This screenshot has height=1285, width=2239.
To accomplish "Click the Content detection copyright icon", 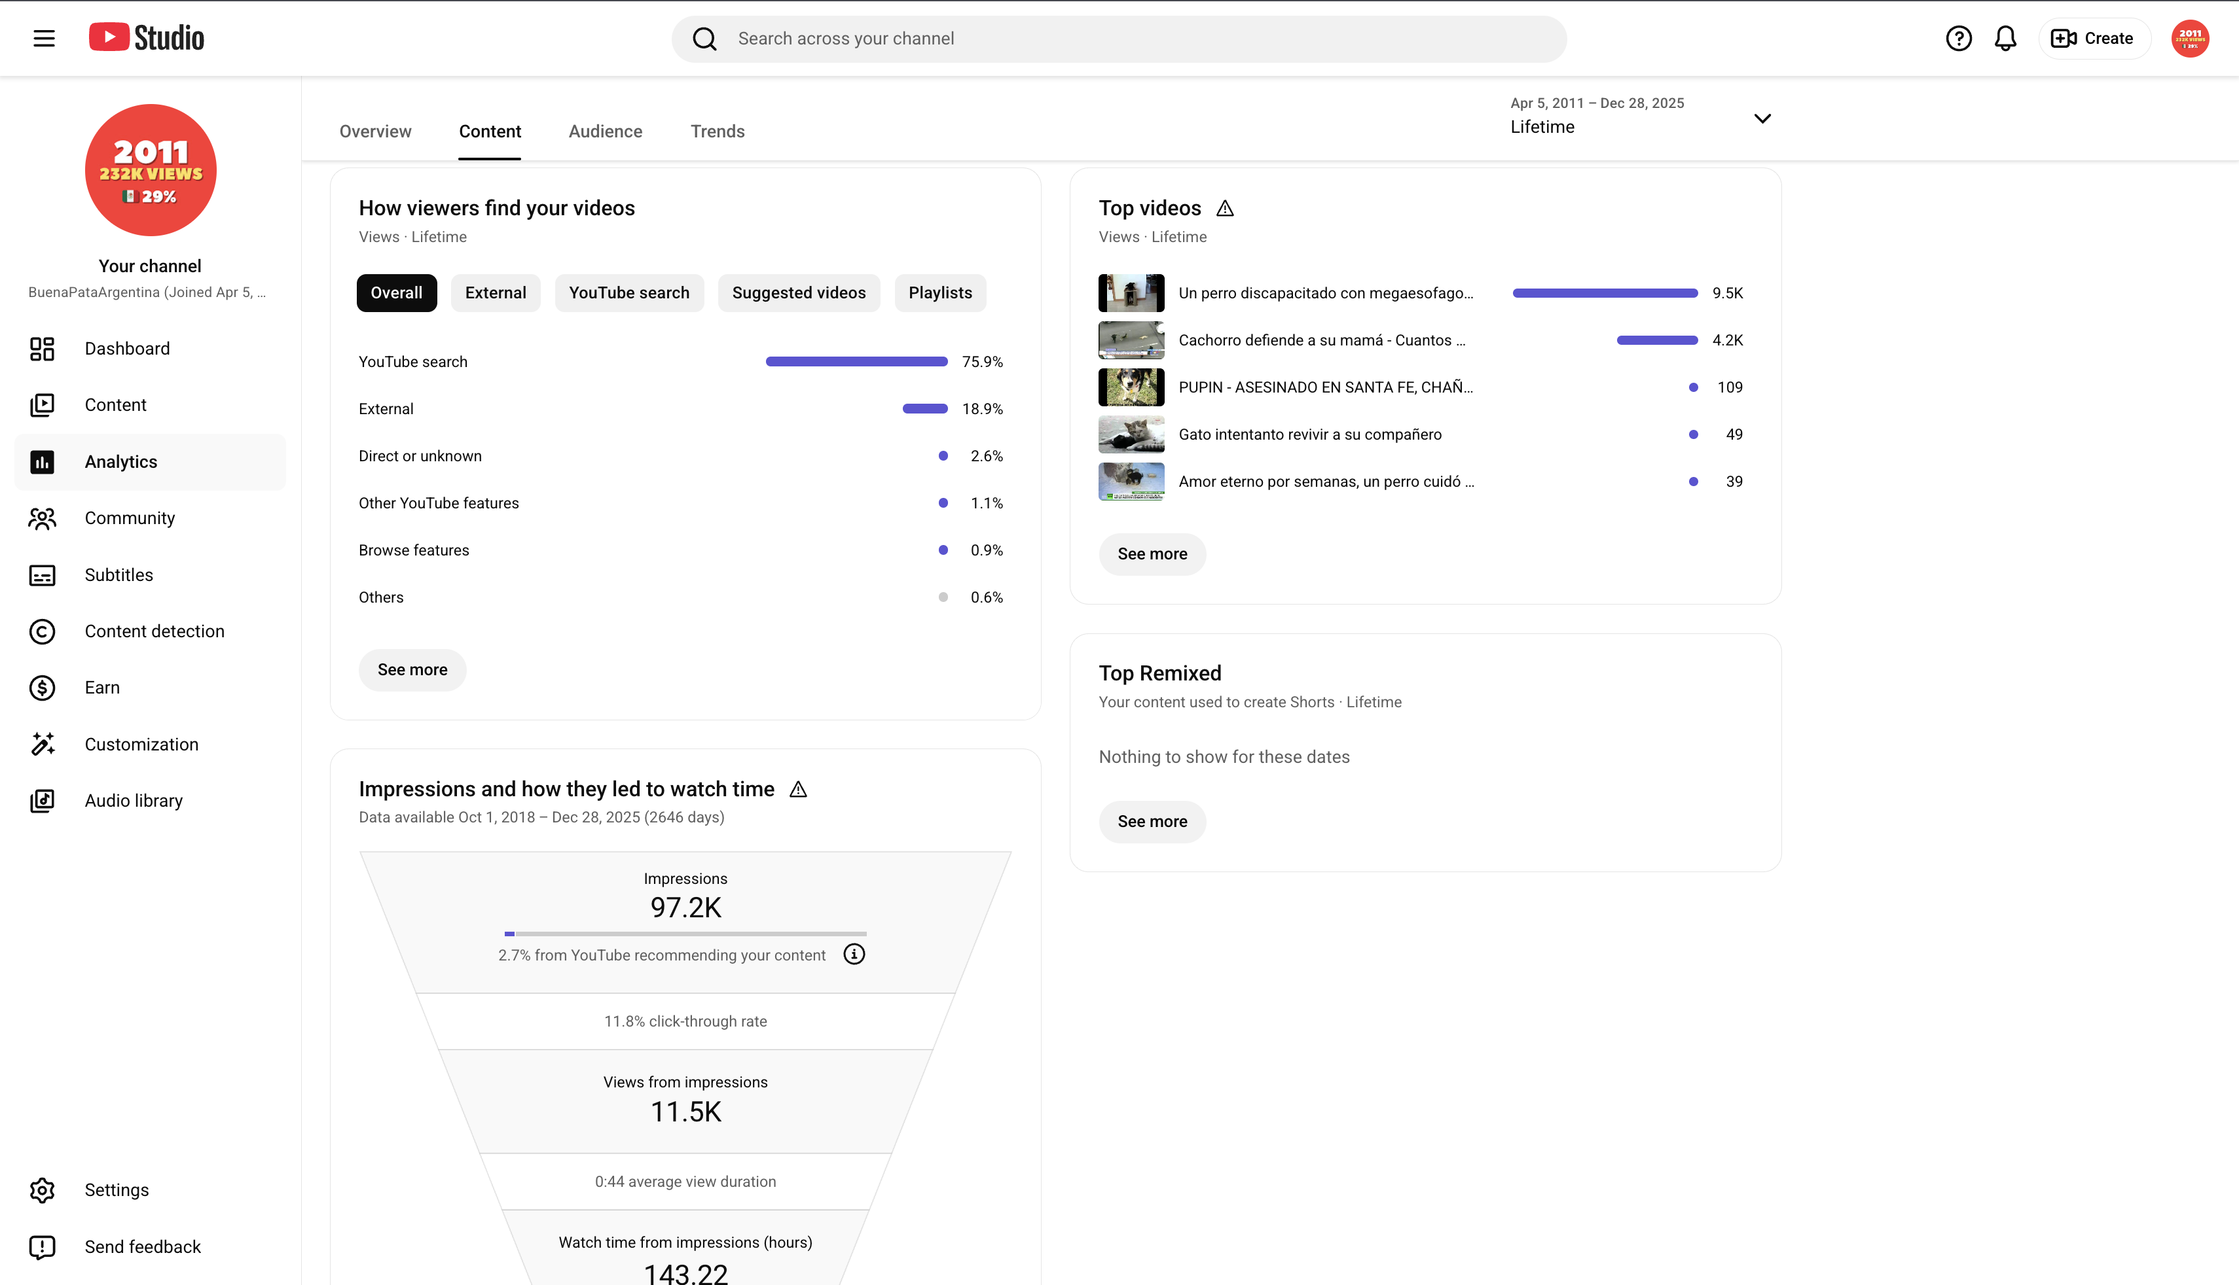I will click(x=43, y=632).
